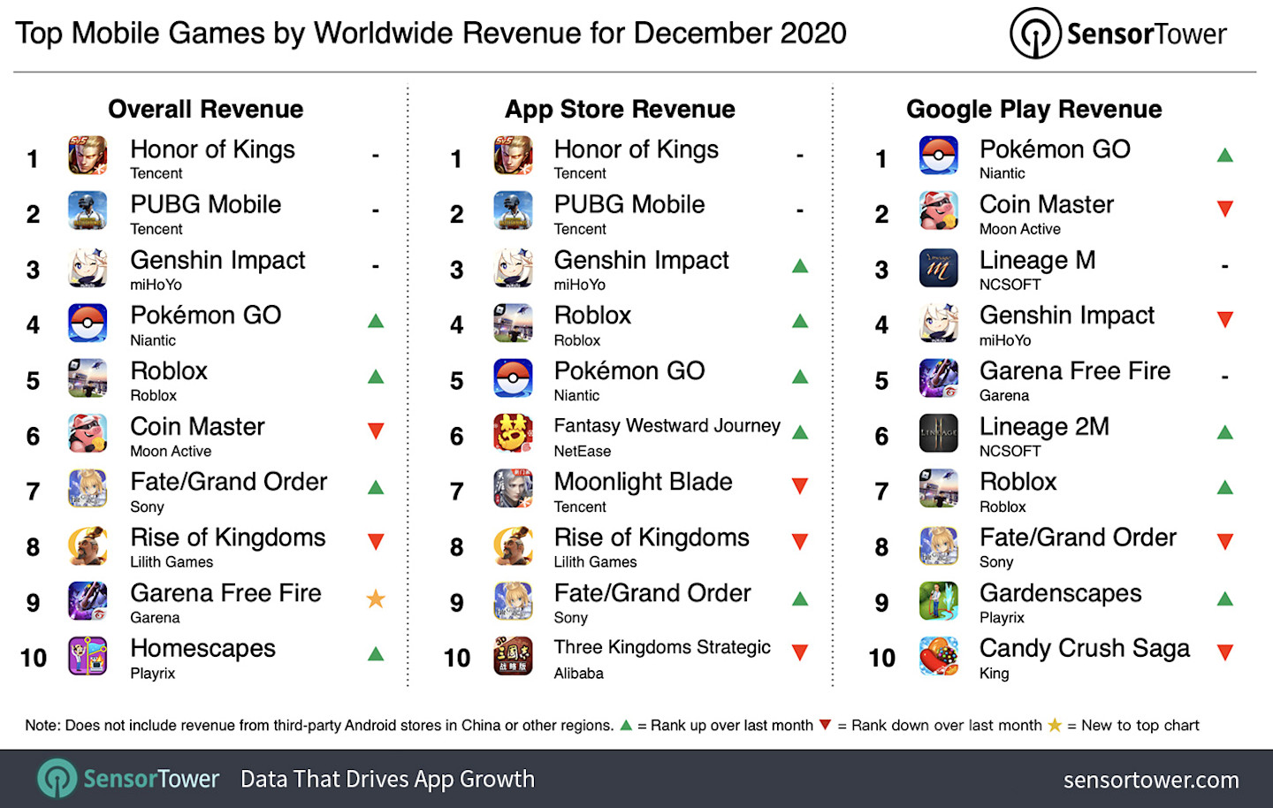Click the Gardenscapes icon in Google Play column
The width and height of the screenshot is (1273, 808).
(938, 600)
